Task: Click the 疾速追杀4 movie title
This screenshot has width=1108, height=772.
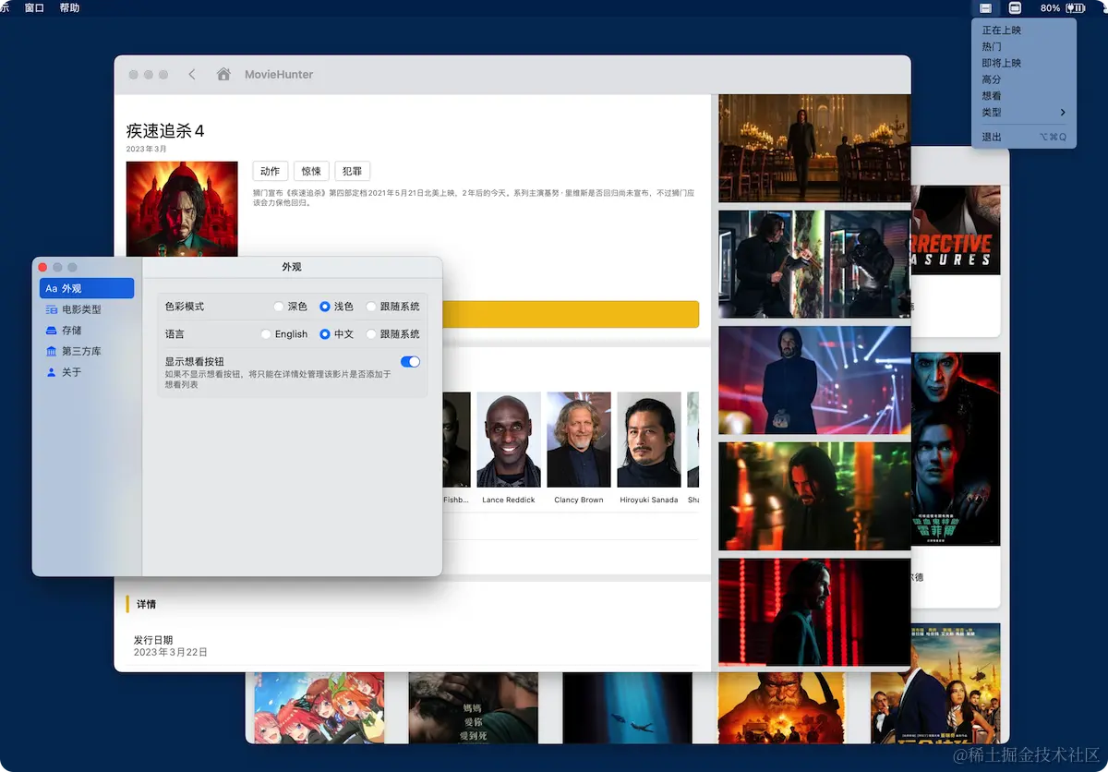Action: click(x=165, y=130)
